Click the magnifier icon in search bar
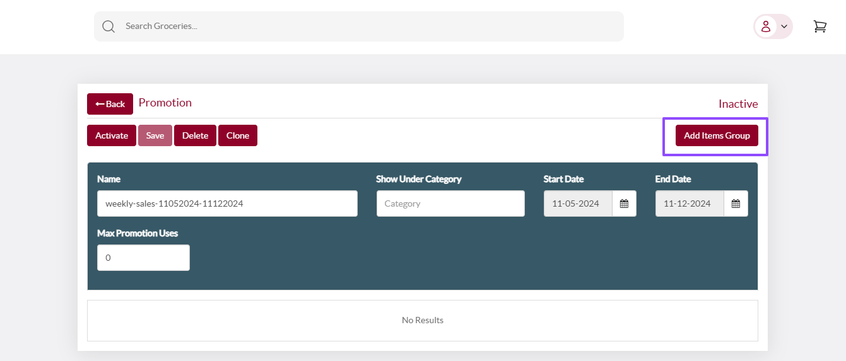The height and width of the screenshot is (361, 846). [x=109, y=26]
